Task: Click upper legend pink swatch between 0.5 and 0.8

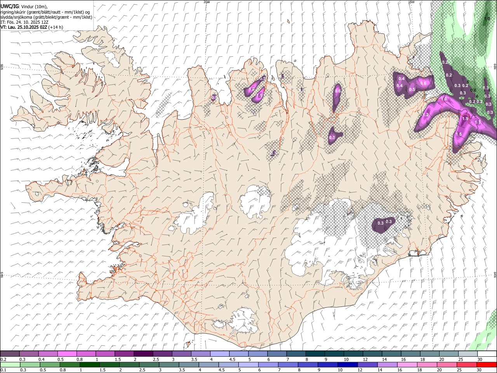Action: (67, 354)
